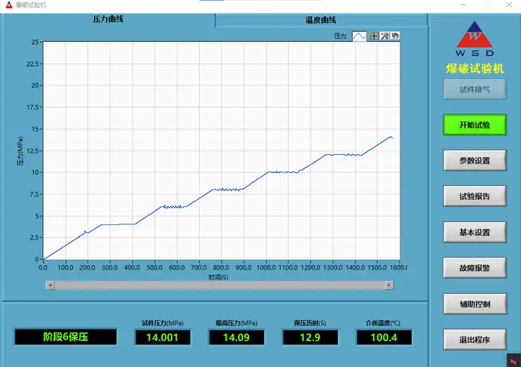Select the crosshair cursor tool in graph palette
Viewport: 521px width, 367px height.
click(374, 36)
